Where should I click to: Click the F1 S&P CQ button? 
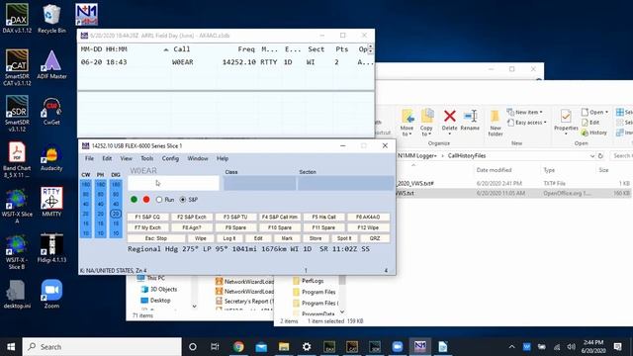pyautogui.click(x=147, y=218)
